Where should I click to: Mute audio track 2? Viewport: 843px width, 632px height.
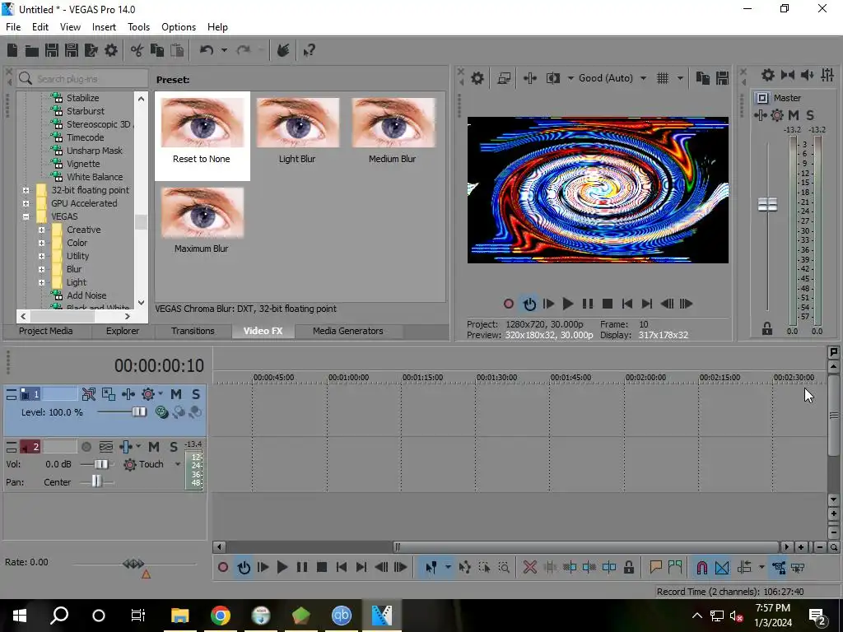(154, 447)
